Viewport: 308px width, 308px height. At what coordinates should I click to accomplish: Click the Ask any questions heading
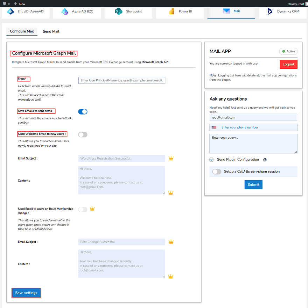click(228, 99)
